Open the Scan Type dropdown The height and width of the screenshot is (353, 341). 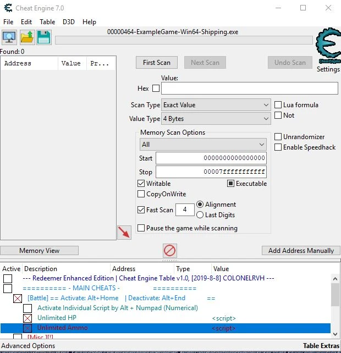216,105
